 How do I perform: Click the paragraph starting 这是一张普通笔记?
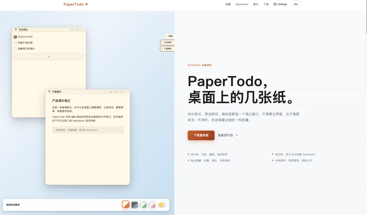[88, 109]
